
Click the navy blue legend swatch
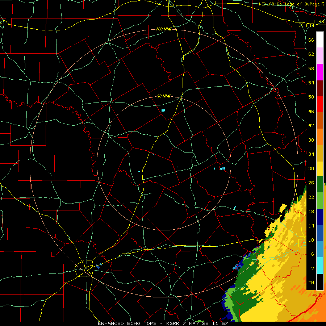320,217
